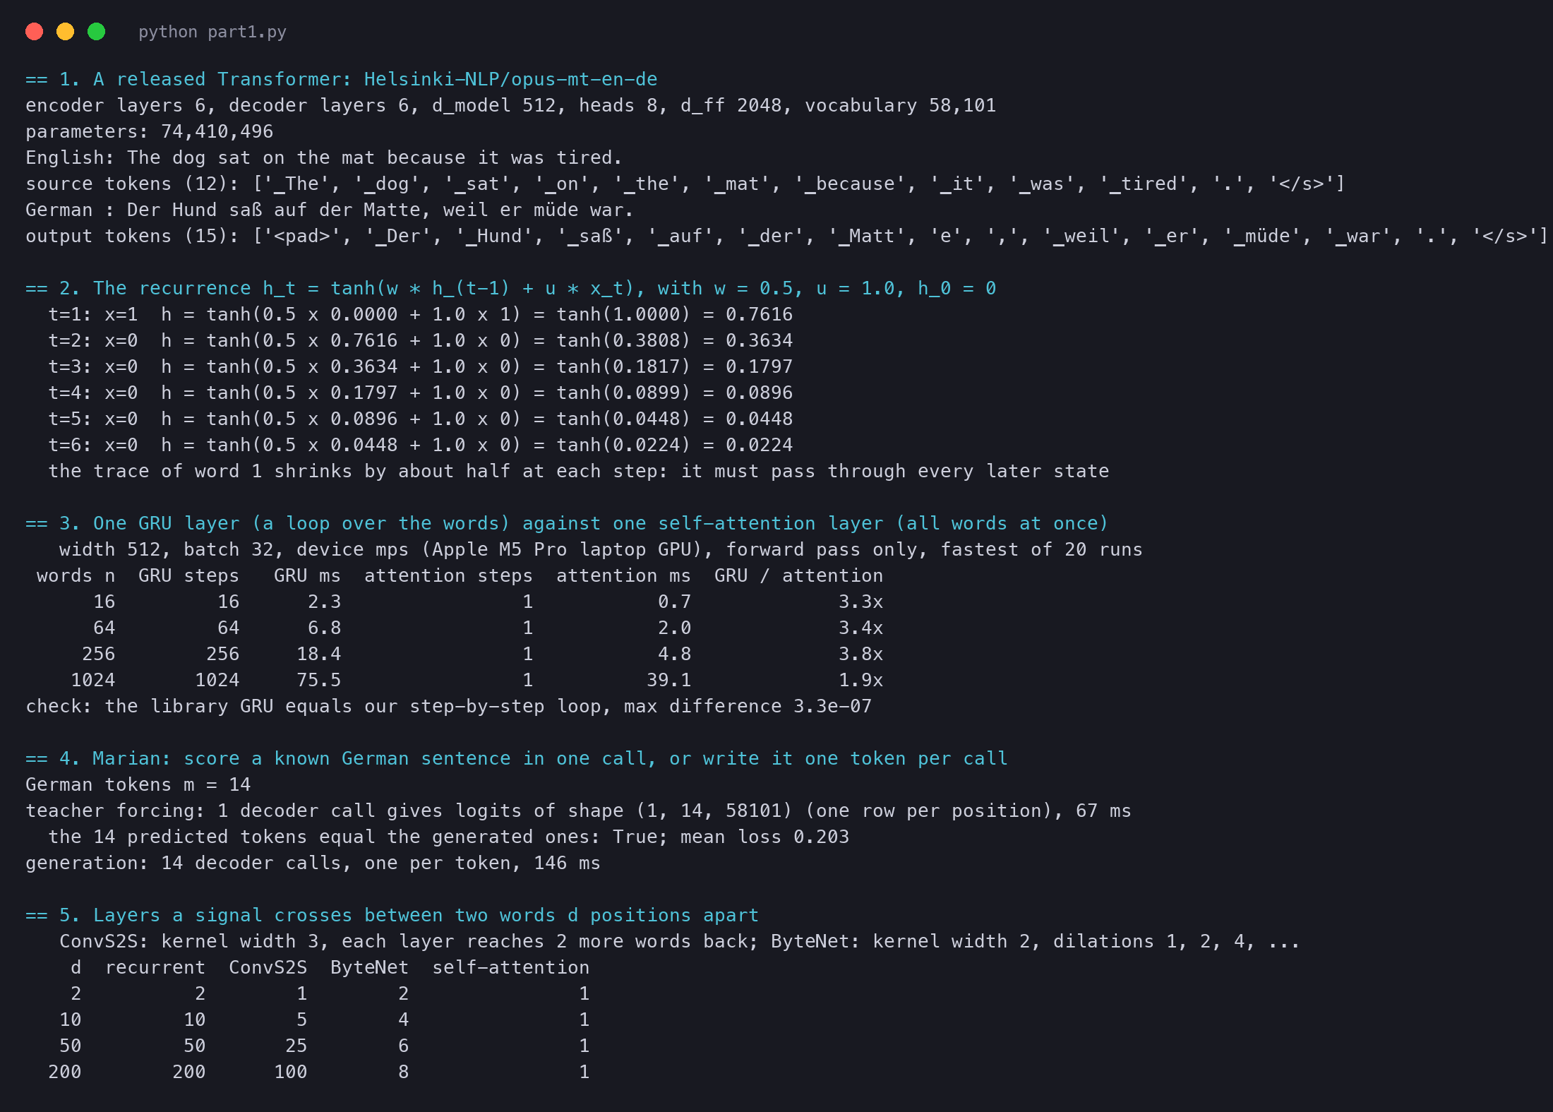Click 'the trace of word 1 shrinks' line
The height and width of the screenshot is (1112, 1553).
coord(579,471)
